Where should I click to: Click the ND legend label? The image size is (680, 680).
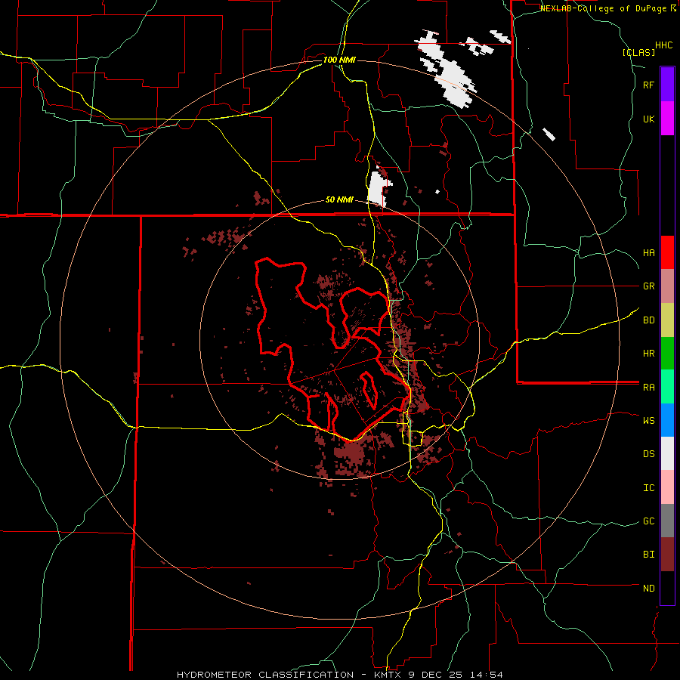point(648,589)
